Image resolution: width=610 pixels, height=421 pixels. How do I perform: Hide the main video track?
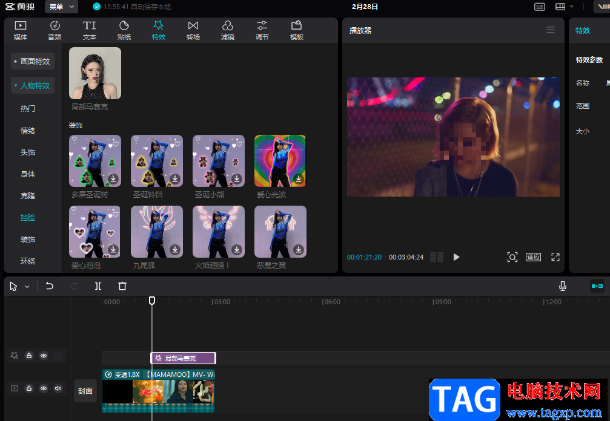44,388
